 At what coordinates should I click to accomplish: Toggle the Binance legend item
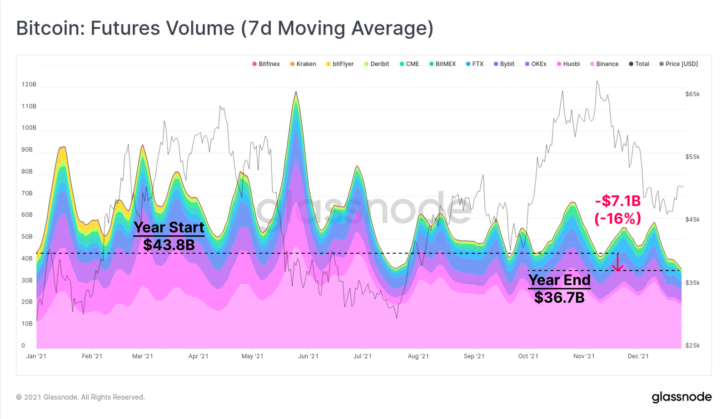click(x=604, y=64)
